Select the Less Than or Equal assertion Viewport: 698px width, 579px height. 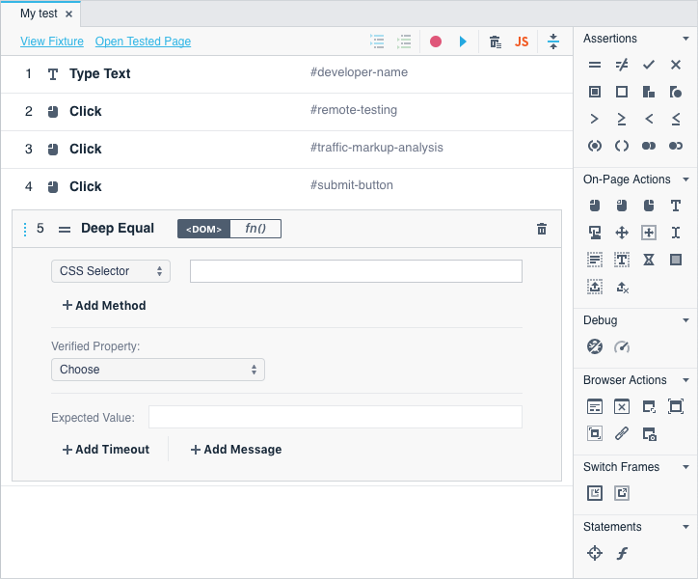tap(676, 119)
